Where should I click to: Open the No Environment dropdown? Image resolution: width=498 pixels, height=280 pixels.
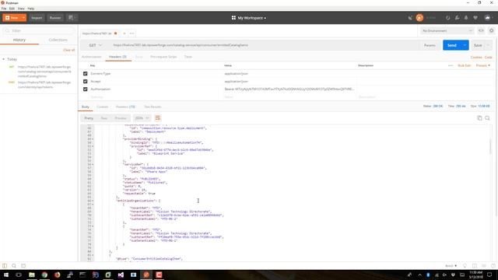click(447, 31)
